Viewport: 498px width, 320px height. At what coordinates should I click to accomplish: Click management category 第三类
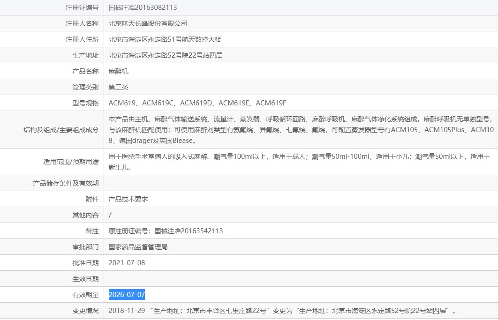119,87
